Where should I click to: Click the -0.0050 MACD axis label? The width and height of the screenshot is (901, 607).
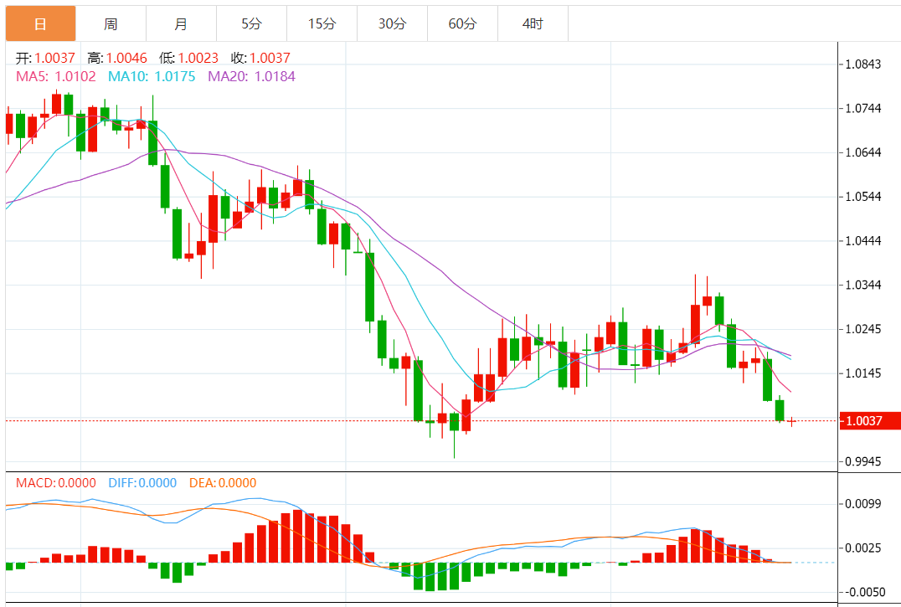click(x=863, y=592)
